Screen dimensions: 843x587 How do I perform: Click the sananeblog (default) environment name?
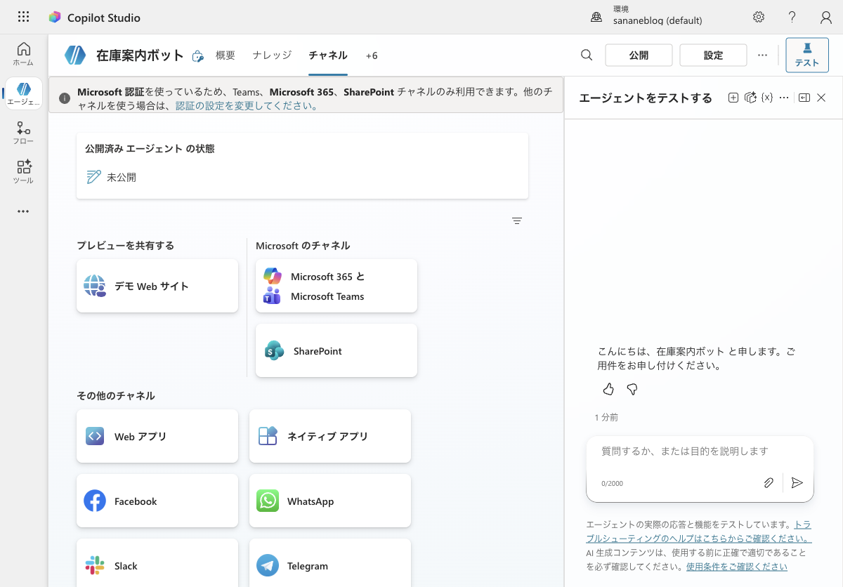click(x=658, y=20)
